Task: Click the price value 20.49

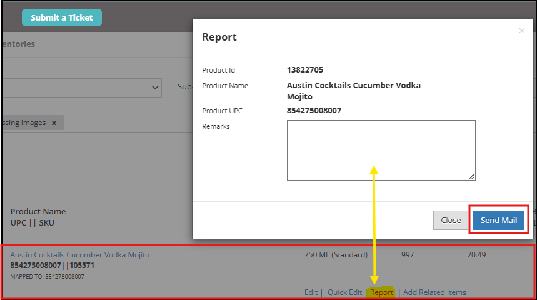Action: point(476,255)
